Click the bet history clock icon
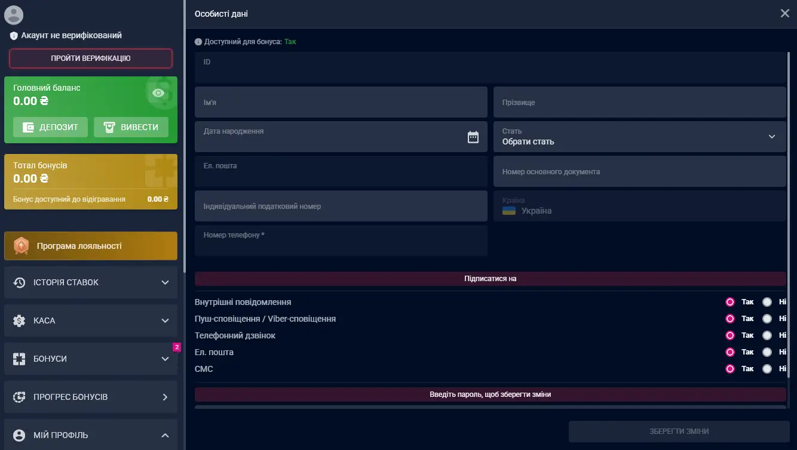Image resolution: width=797 pixels, height=450 pixels. point(19,282)
